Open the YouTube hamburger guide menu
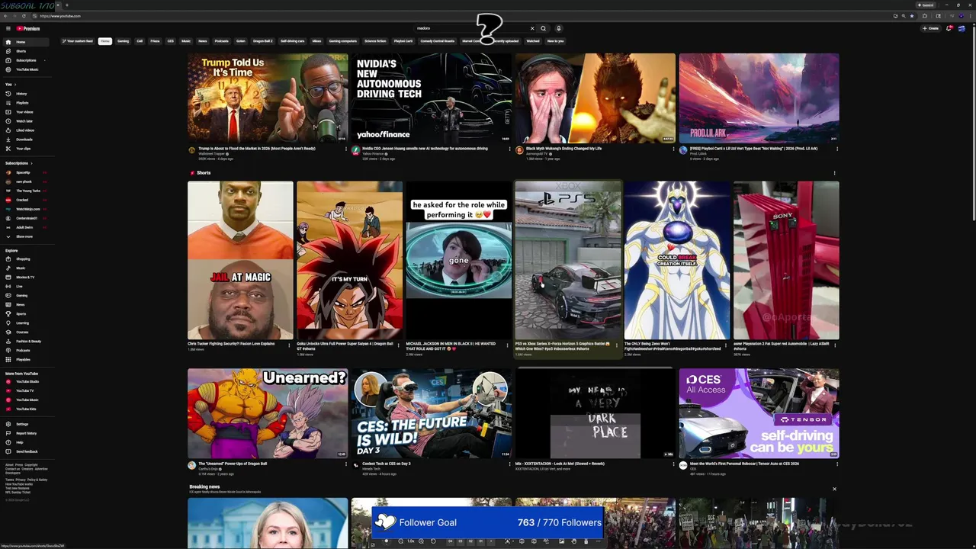 point(8,28)
